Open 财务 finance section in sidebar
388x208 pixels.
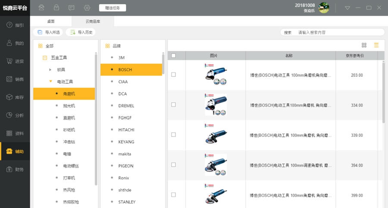(15, 169)
